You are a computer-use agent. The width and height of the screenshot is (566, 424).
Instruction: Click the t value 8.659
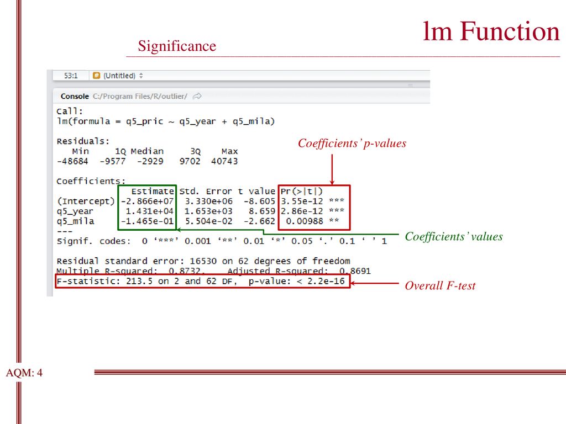coord(261,211)
